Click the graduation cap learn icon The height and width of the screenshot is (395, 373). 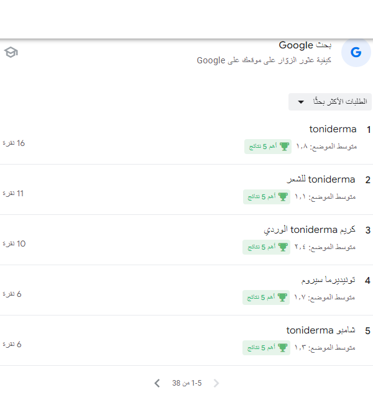pos(11,52)
